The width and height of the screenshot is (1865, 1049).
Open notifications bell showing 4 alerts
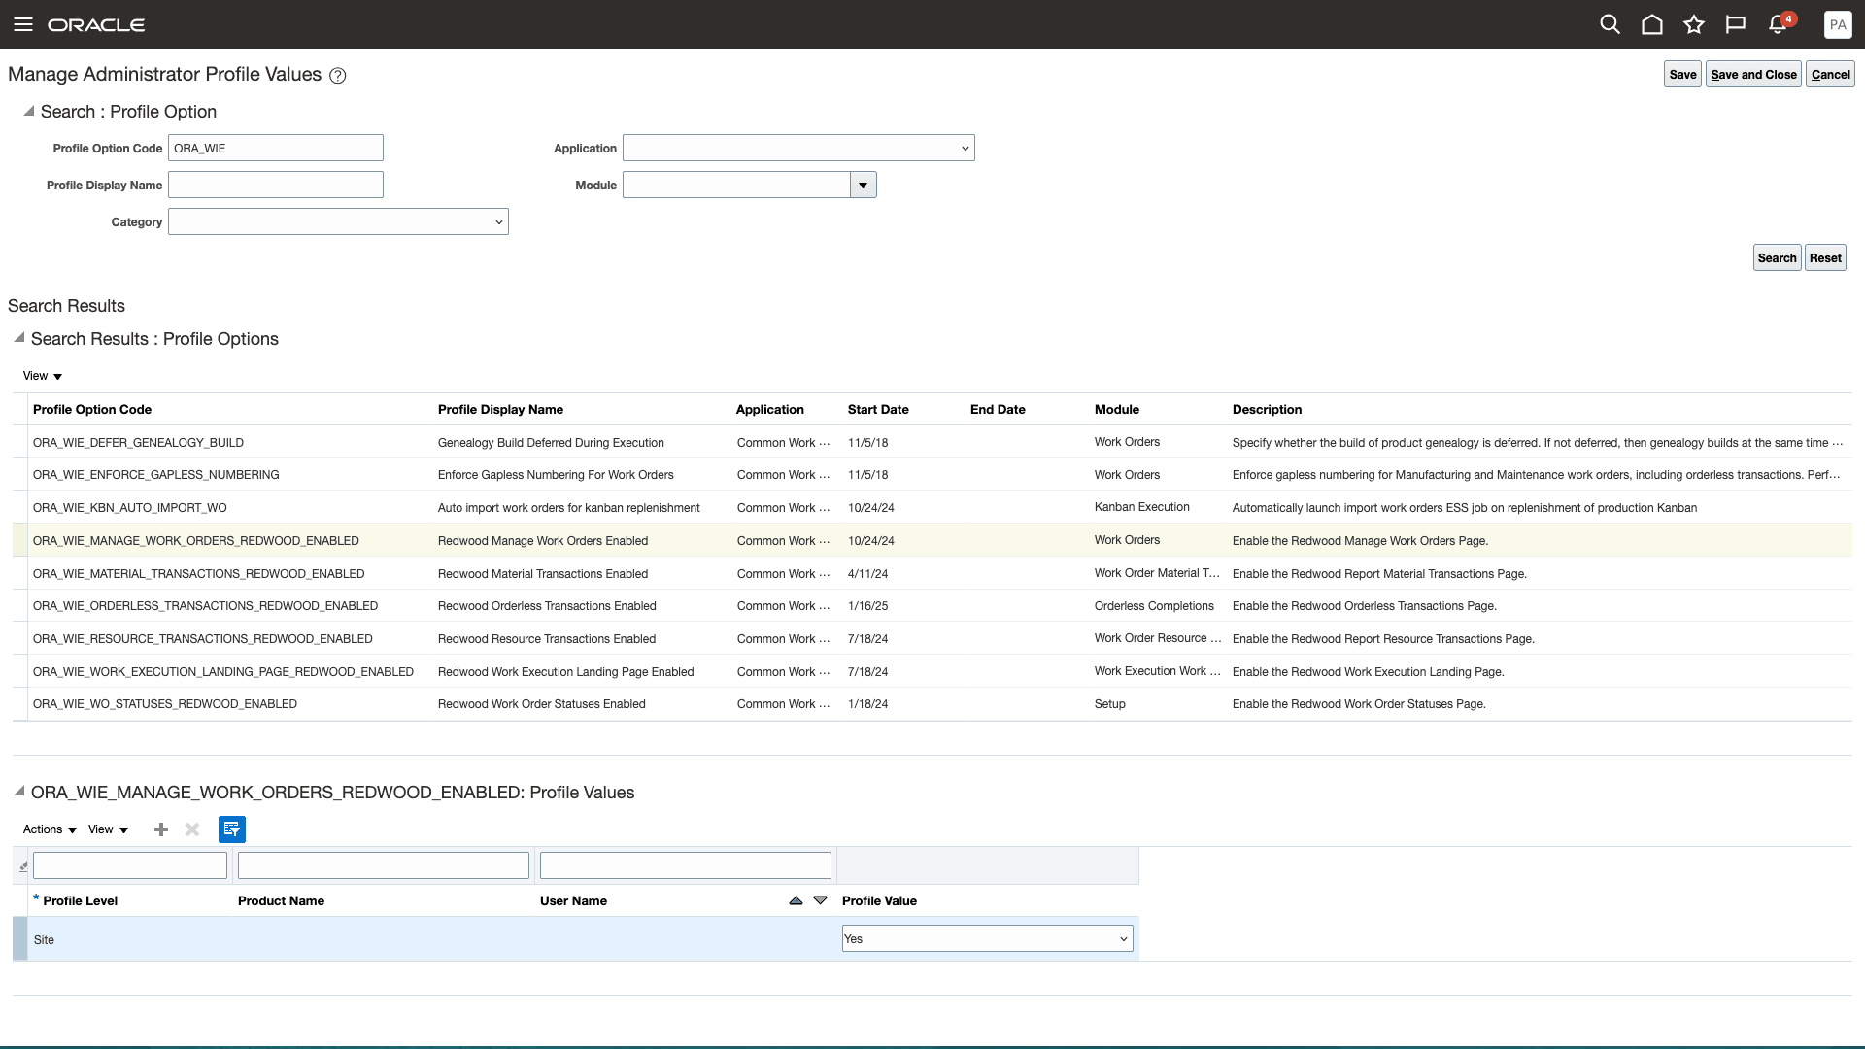pos(1778,24)
